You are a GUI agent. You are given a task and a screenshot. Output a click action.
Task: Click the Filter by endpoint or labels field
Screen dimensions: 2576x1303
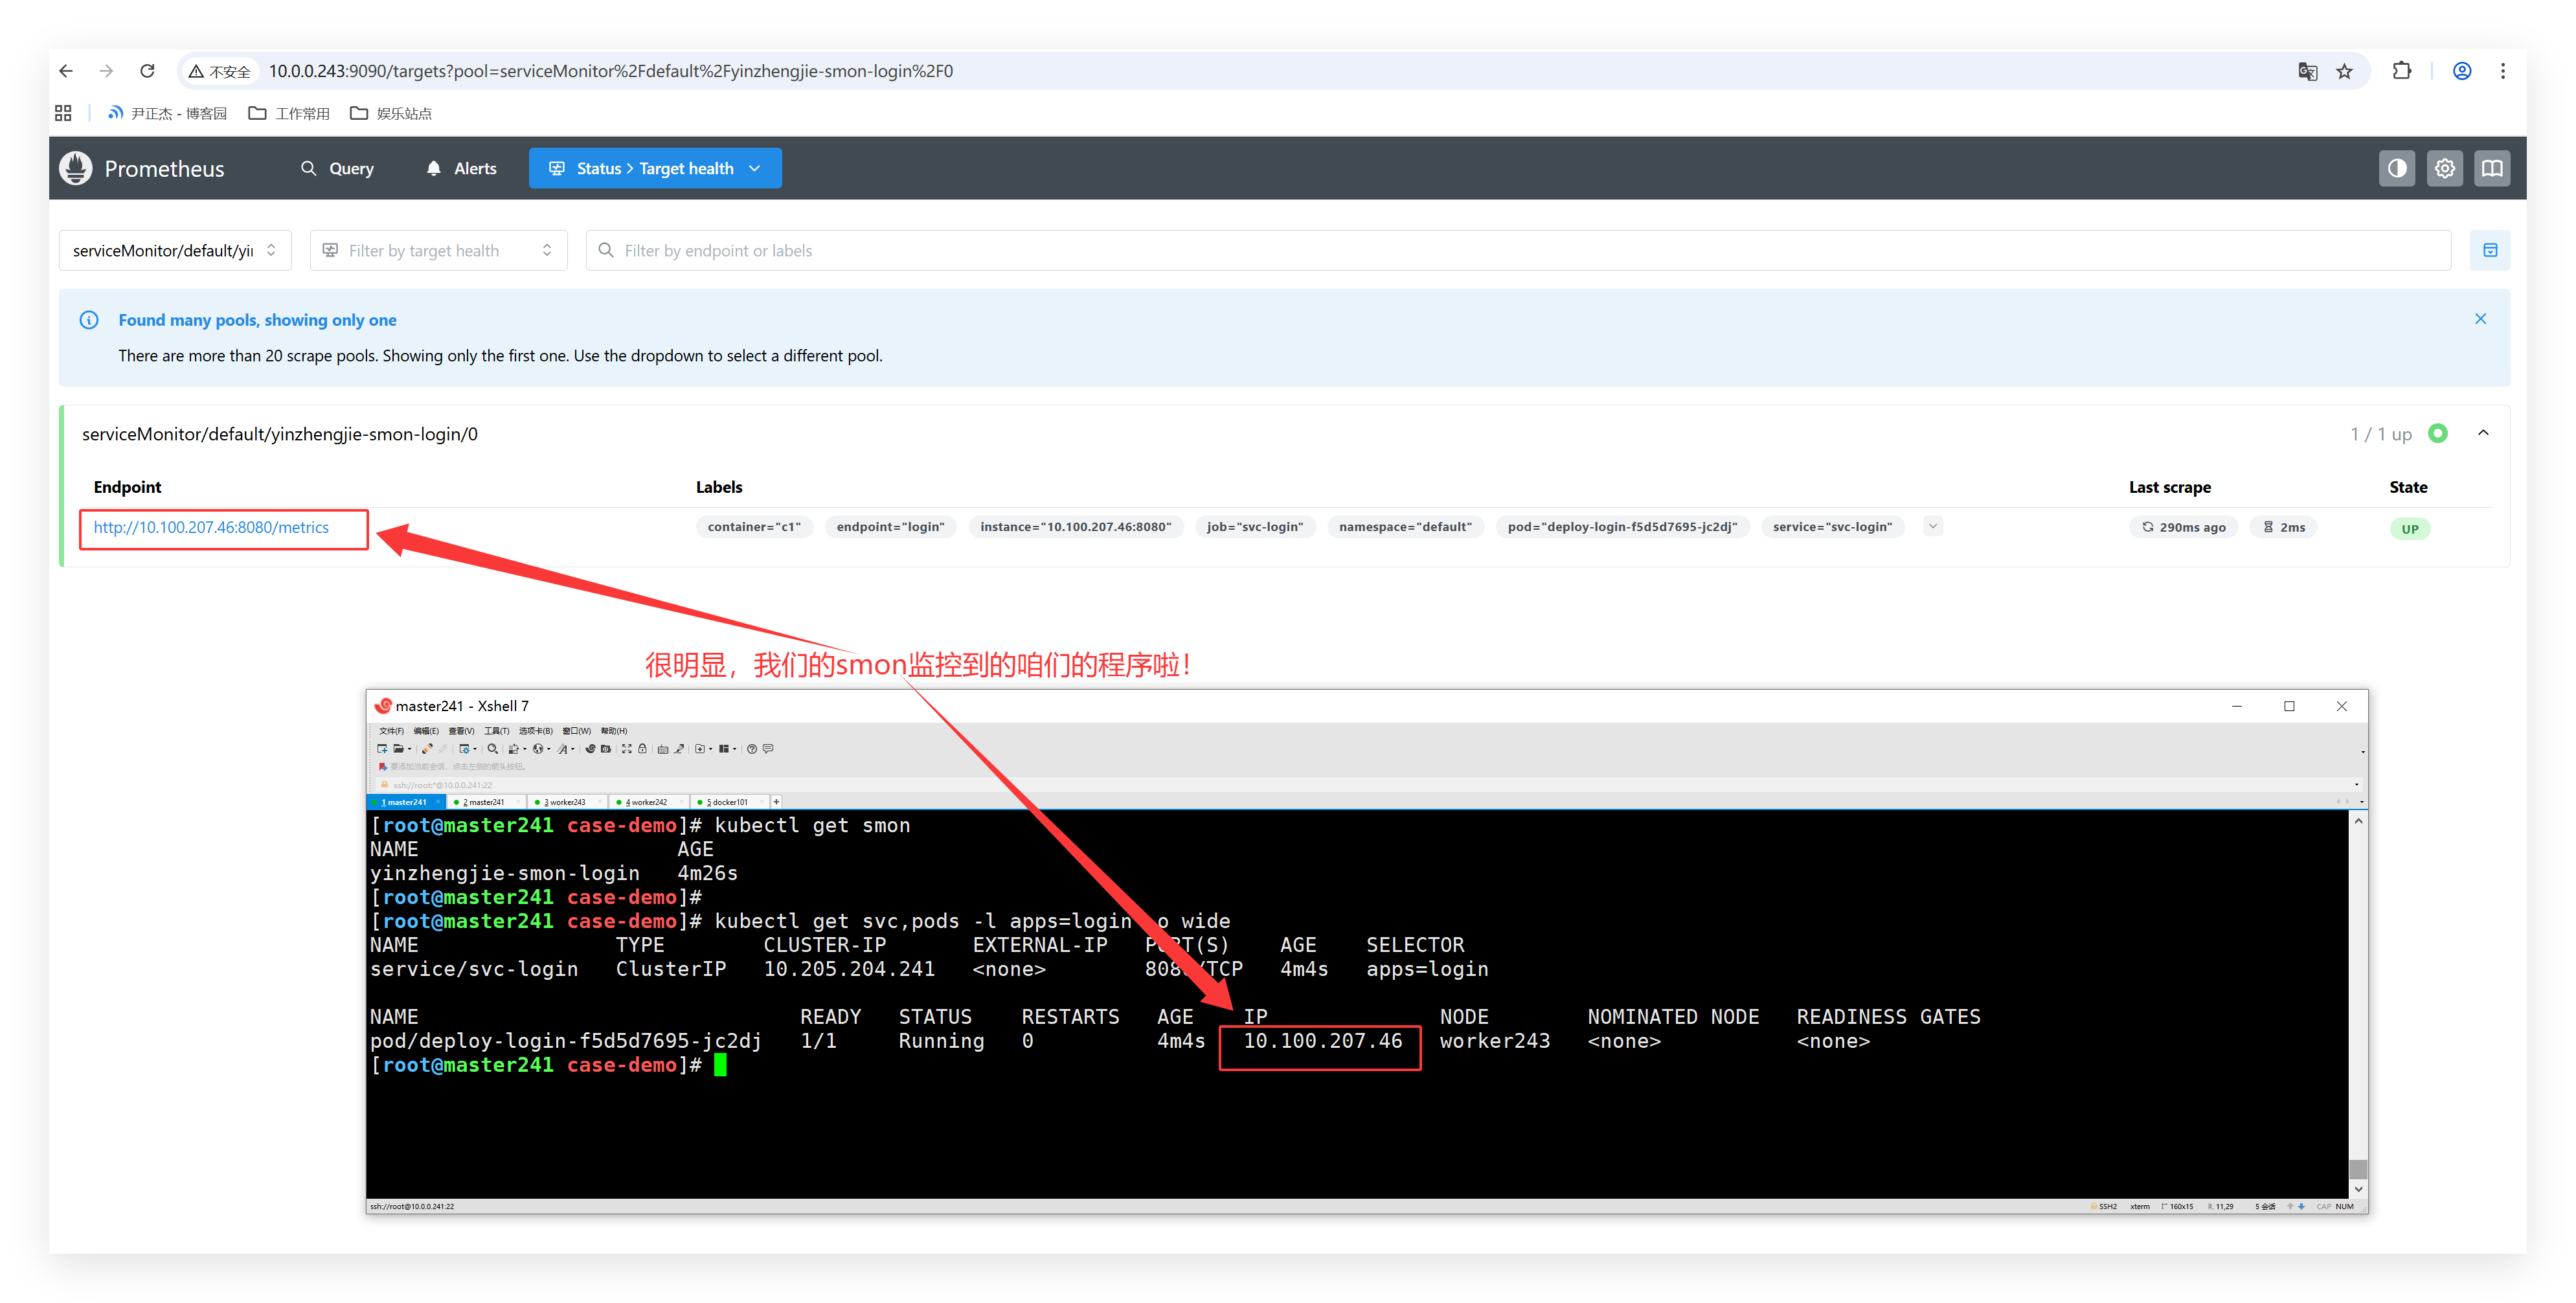point(1517,250)
